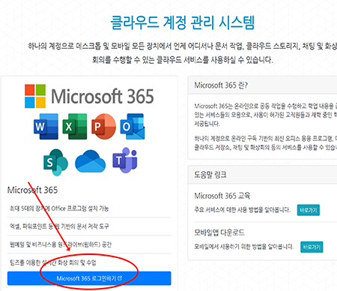The image size is (337, 291).
Task: Click the Microsoft 365 로그인하기 button
Action: (89, 278)
